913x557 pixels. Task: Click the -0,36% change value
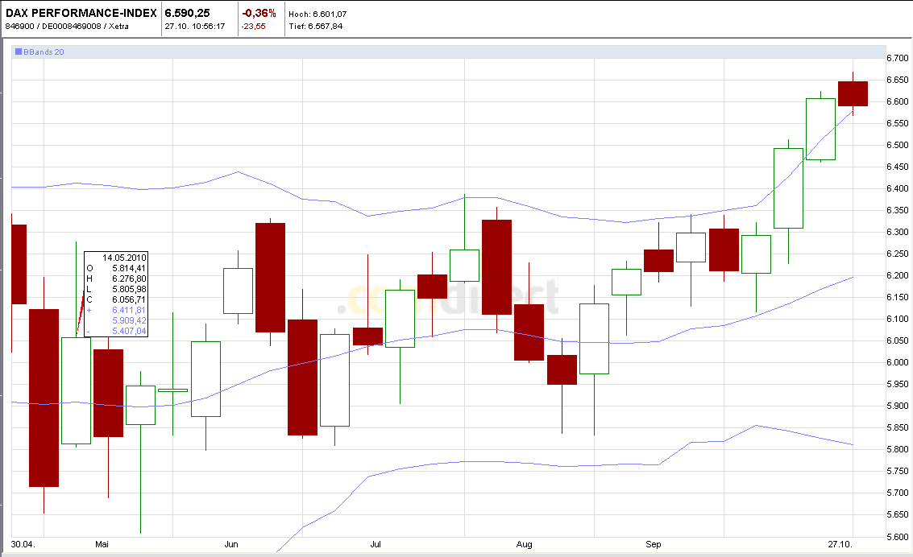point(259,13)
